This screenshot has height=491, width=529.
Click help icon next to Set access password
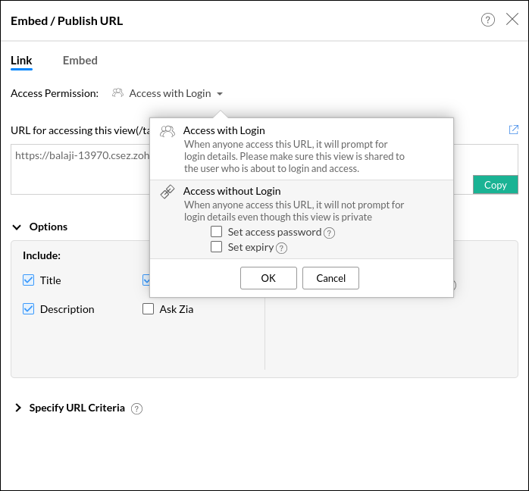click(329, 233)
